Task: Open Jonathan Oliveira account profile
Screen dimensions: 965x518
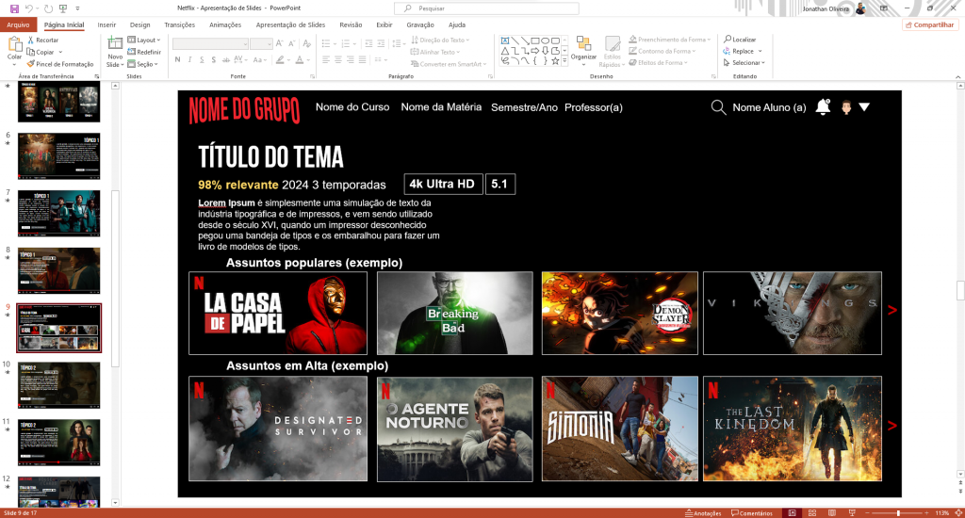Action: [834, 8]
